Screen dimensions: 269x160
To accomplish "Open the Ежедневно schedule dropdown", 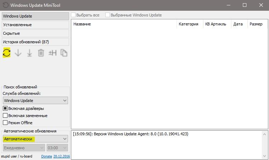I will (24, 148).
